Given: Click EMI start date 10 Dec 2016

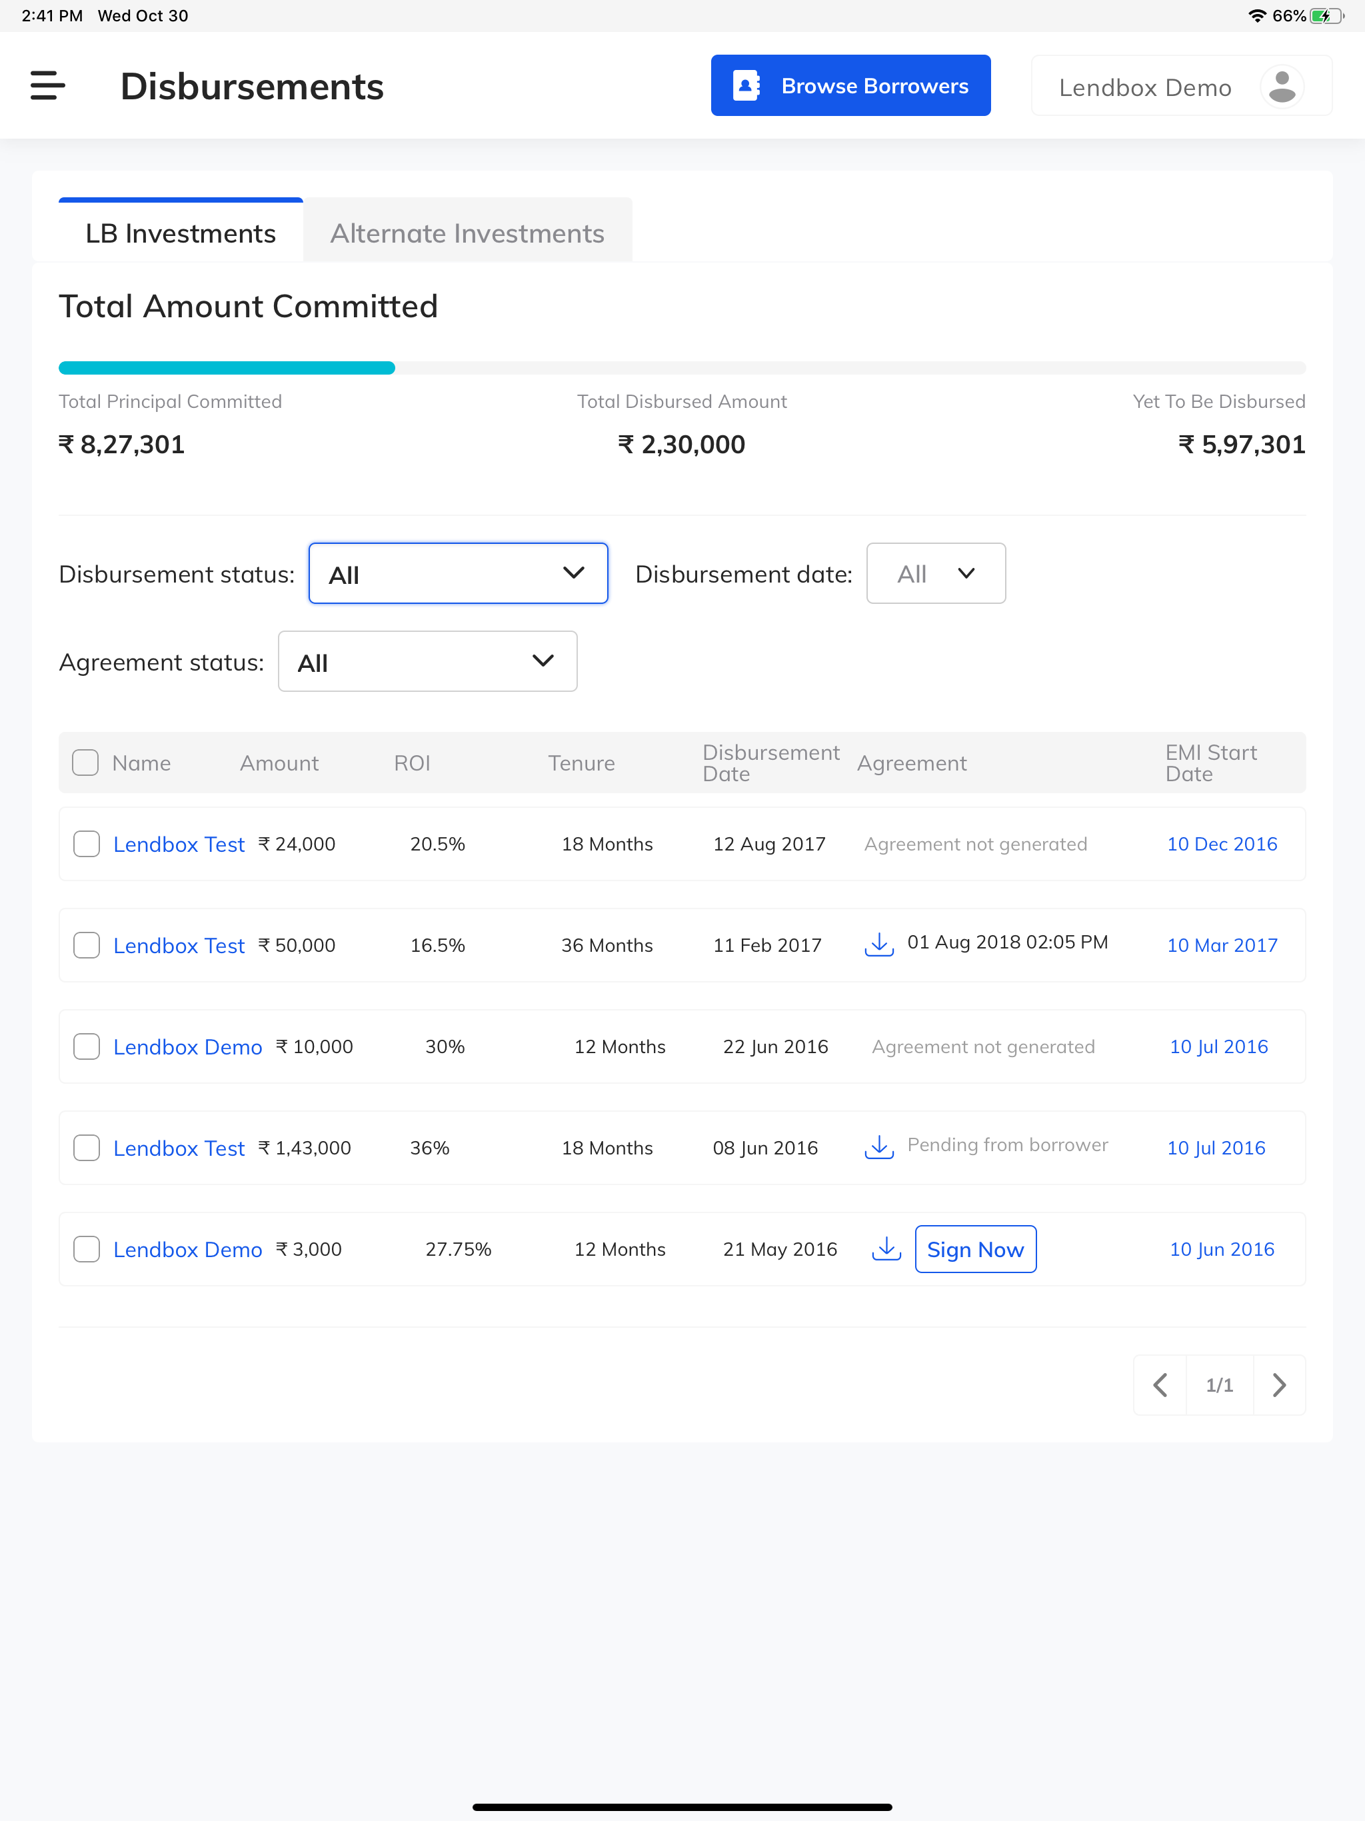Looking at the screenshot, I should (x=1222, y=844).
